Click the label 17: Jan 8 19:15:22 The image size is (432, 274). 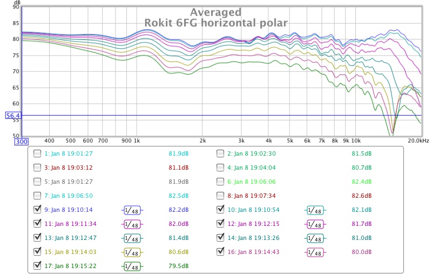pos(71,266)
